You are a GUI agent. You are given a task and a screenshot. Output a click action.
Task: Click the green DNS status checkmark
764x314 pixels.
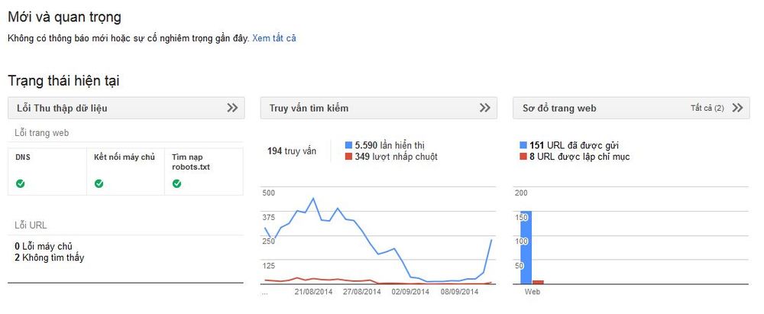[x=21, y=184]
